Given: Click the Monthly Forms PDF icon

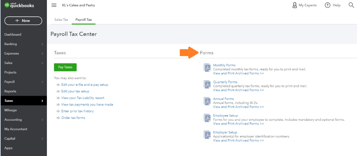Looking at the screenshot, I should [x=207, y=68].
